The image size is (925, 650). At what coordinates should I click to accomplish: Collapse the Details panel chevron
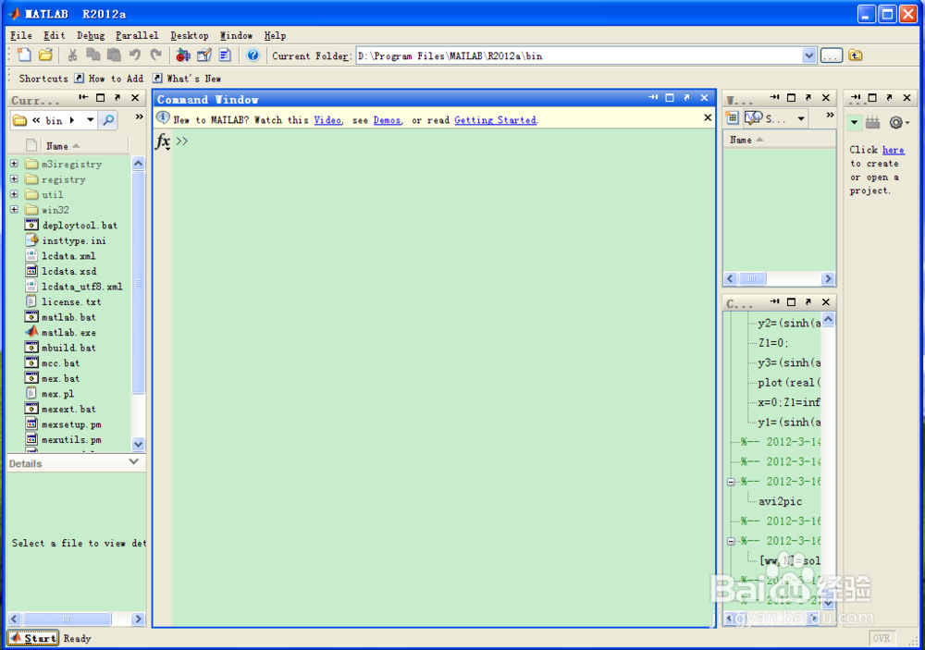134,462
